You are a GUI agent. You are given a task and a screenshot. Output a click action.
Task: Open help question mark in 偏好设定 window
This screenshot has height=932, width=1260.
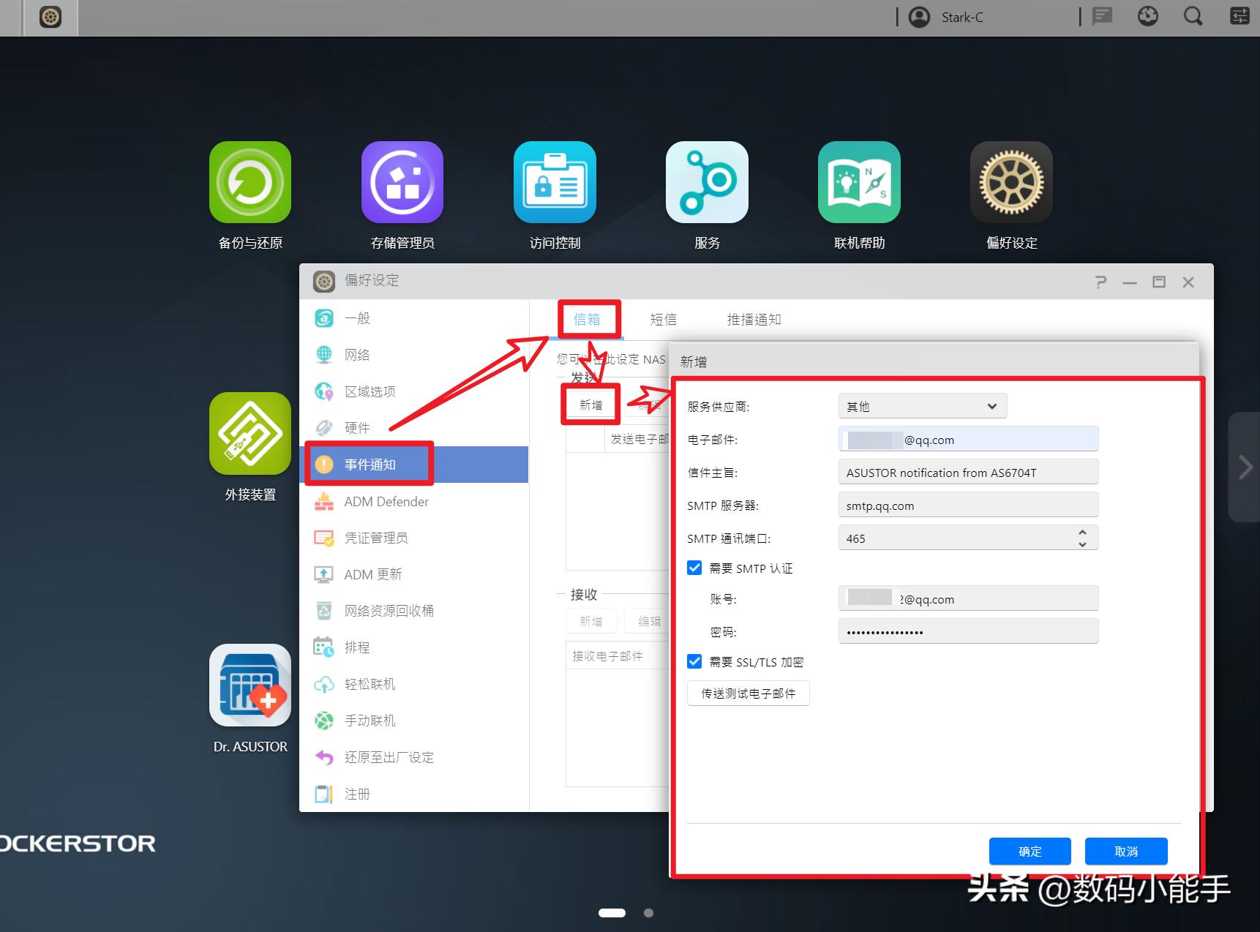[1100, 282]
